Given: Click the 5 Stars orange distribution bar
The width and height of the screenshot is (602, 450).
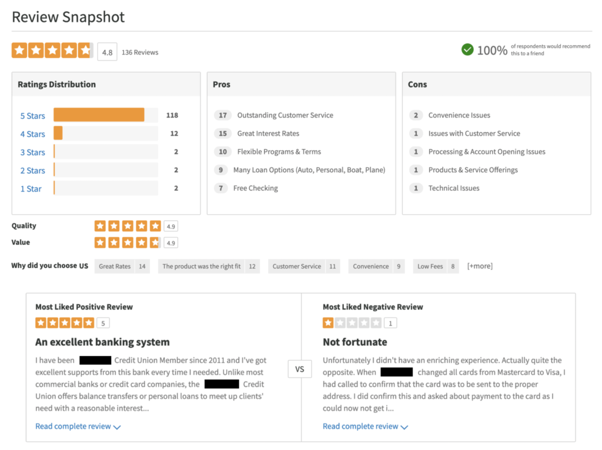Looking at the screenshot, I should click(99, 115).
